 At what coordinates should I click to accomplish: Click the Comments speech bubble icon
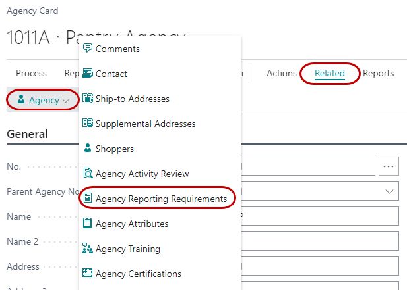87,49
